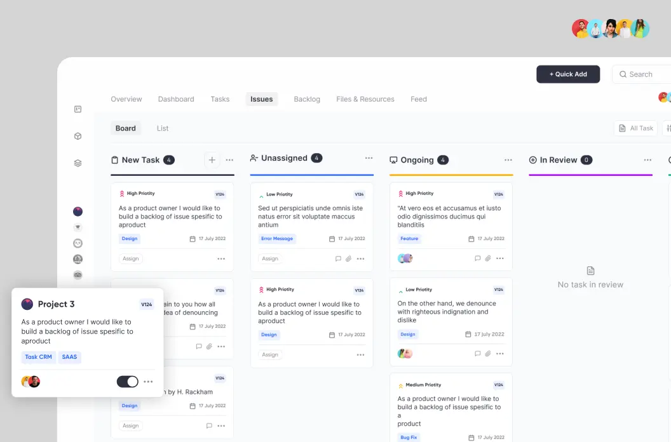Open the In Review column more options
Screen dimensions: 671x442
pyautogui.click(x=647, y=160)
